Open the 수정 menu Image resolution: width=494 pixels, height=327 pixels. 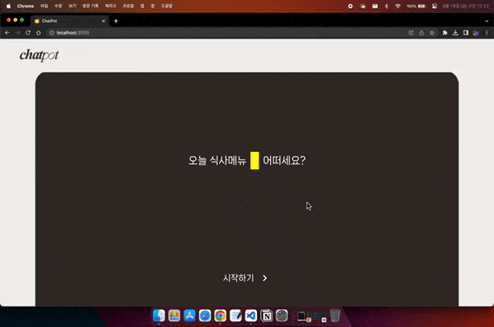(58, 6)
